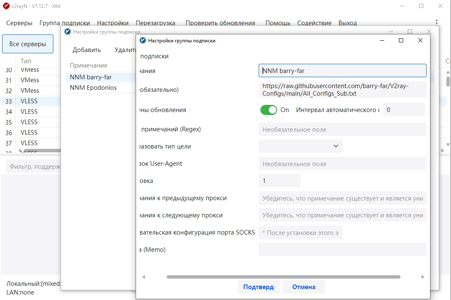This screenshot has height=300, width=451.
Task: Maximize the front subscription settings dialog
Action: 401,41
